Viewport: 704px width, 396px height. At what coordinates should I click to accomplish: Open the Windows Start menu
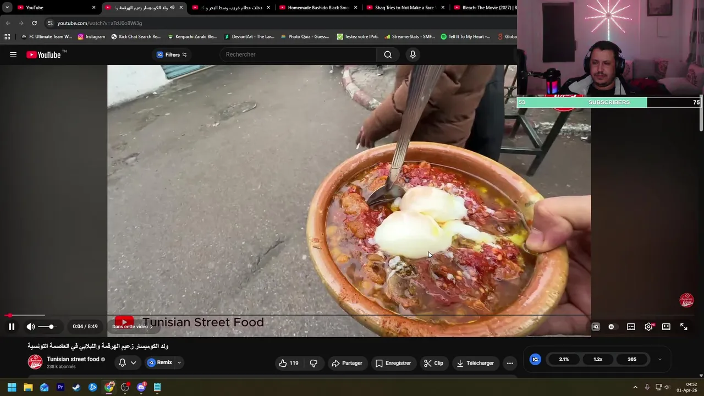pos(12,387)
